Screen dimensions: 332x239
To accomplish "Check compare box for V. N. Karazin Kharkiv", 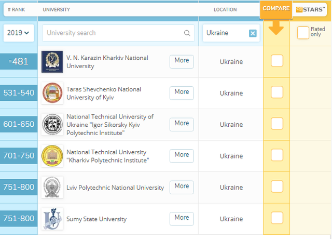I will point(277,61).
